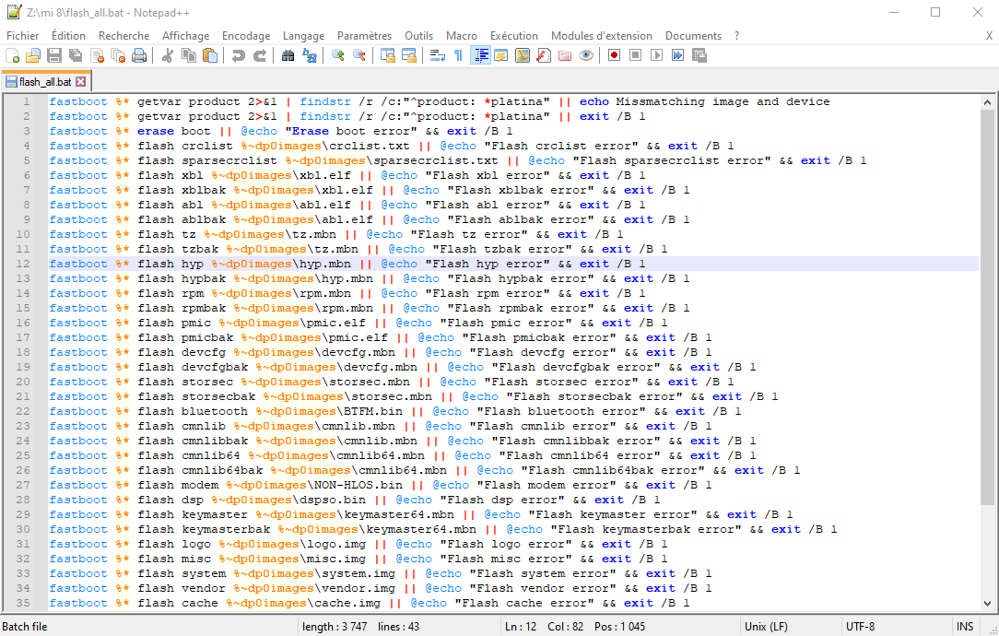Disable the indent guide toggle

pyautogui.click(x=480, y=55)
